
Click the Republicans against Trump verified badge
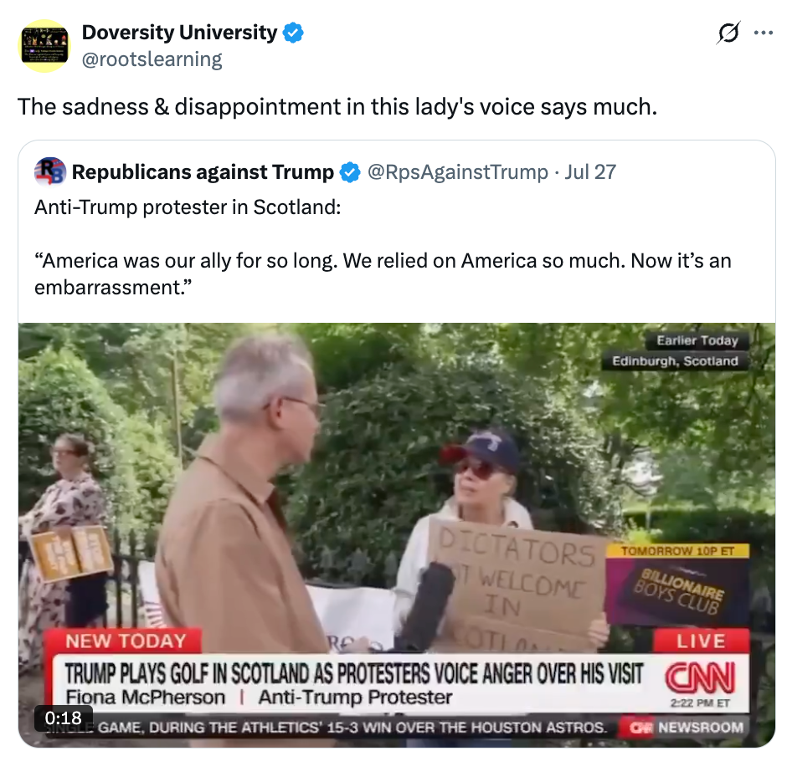[x=350, y=172]
